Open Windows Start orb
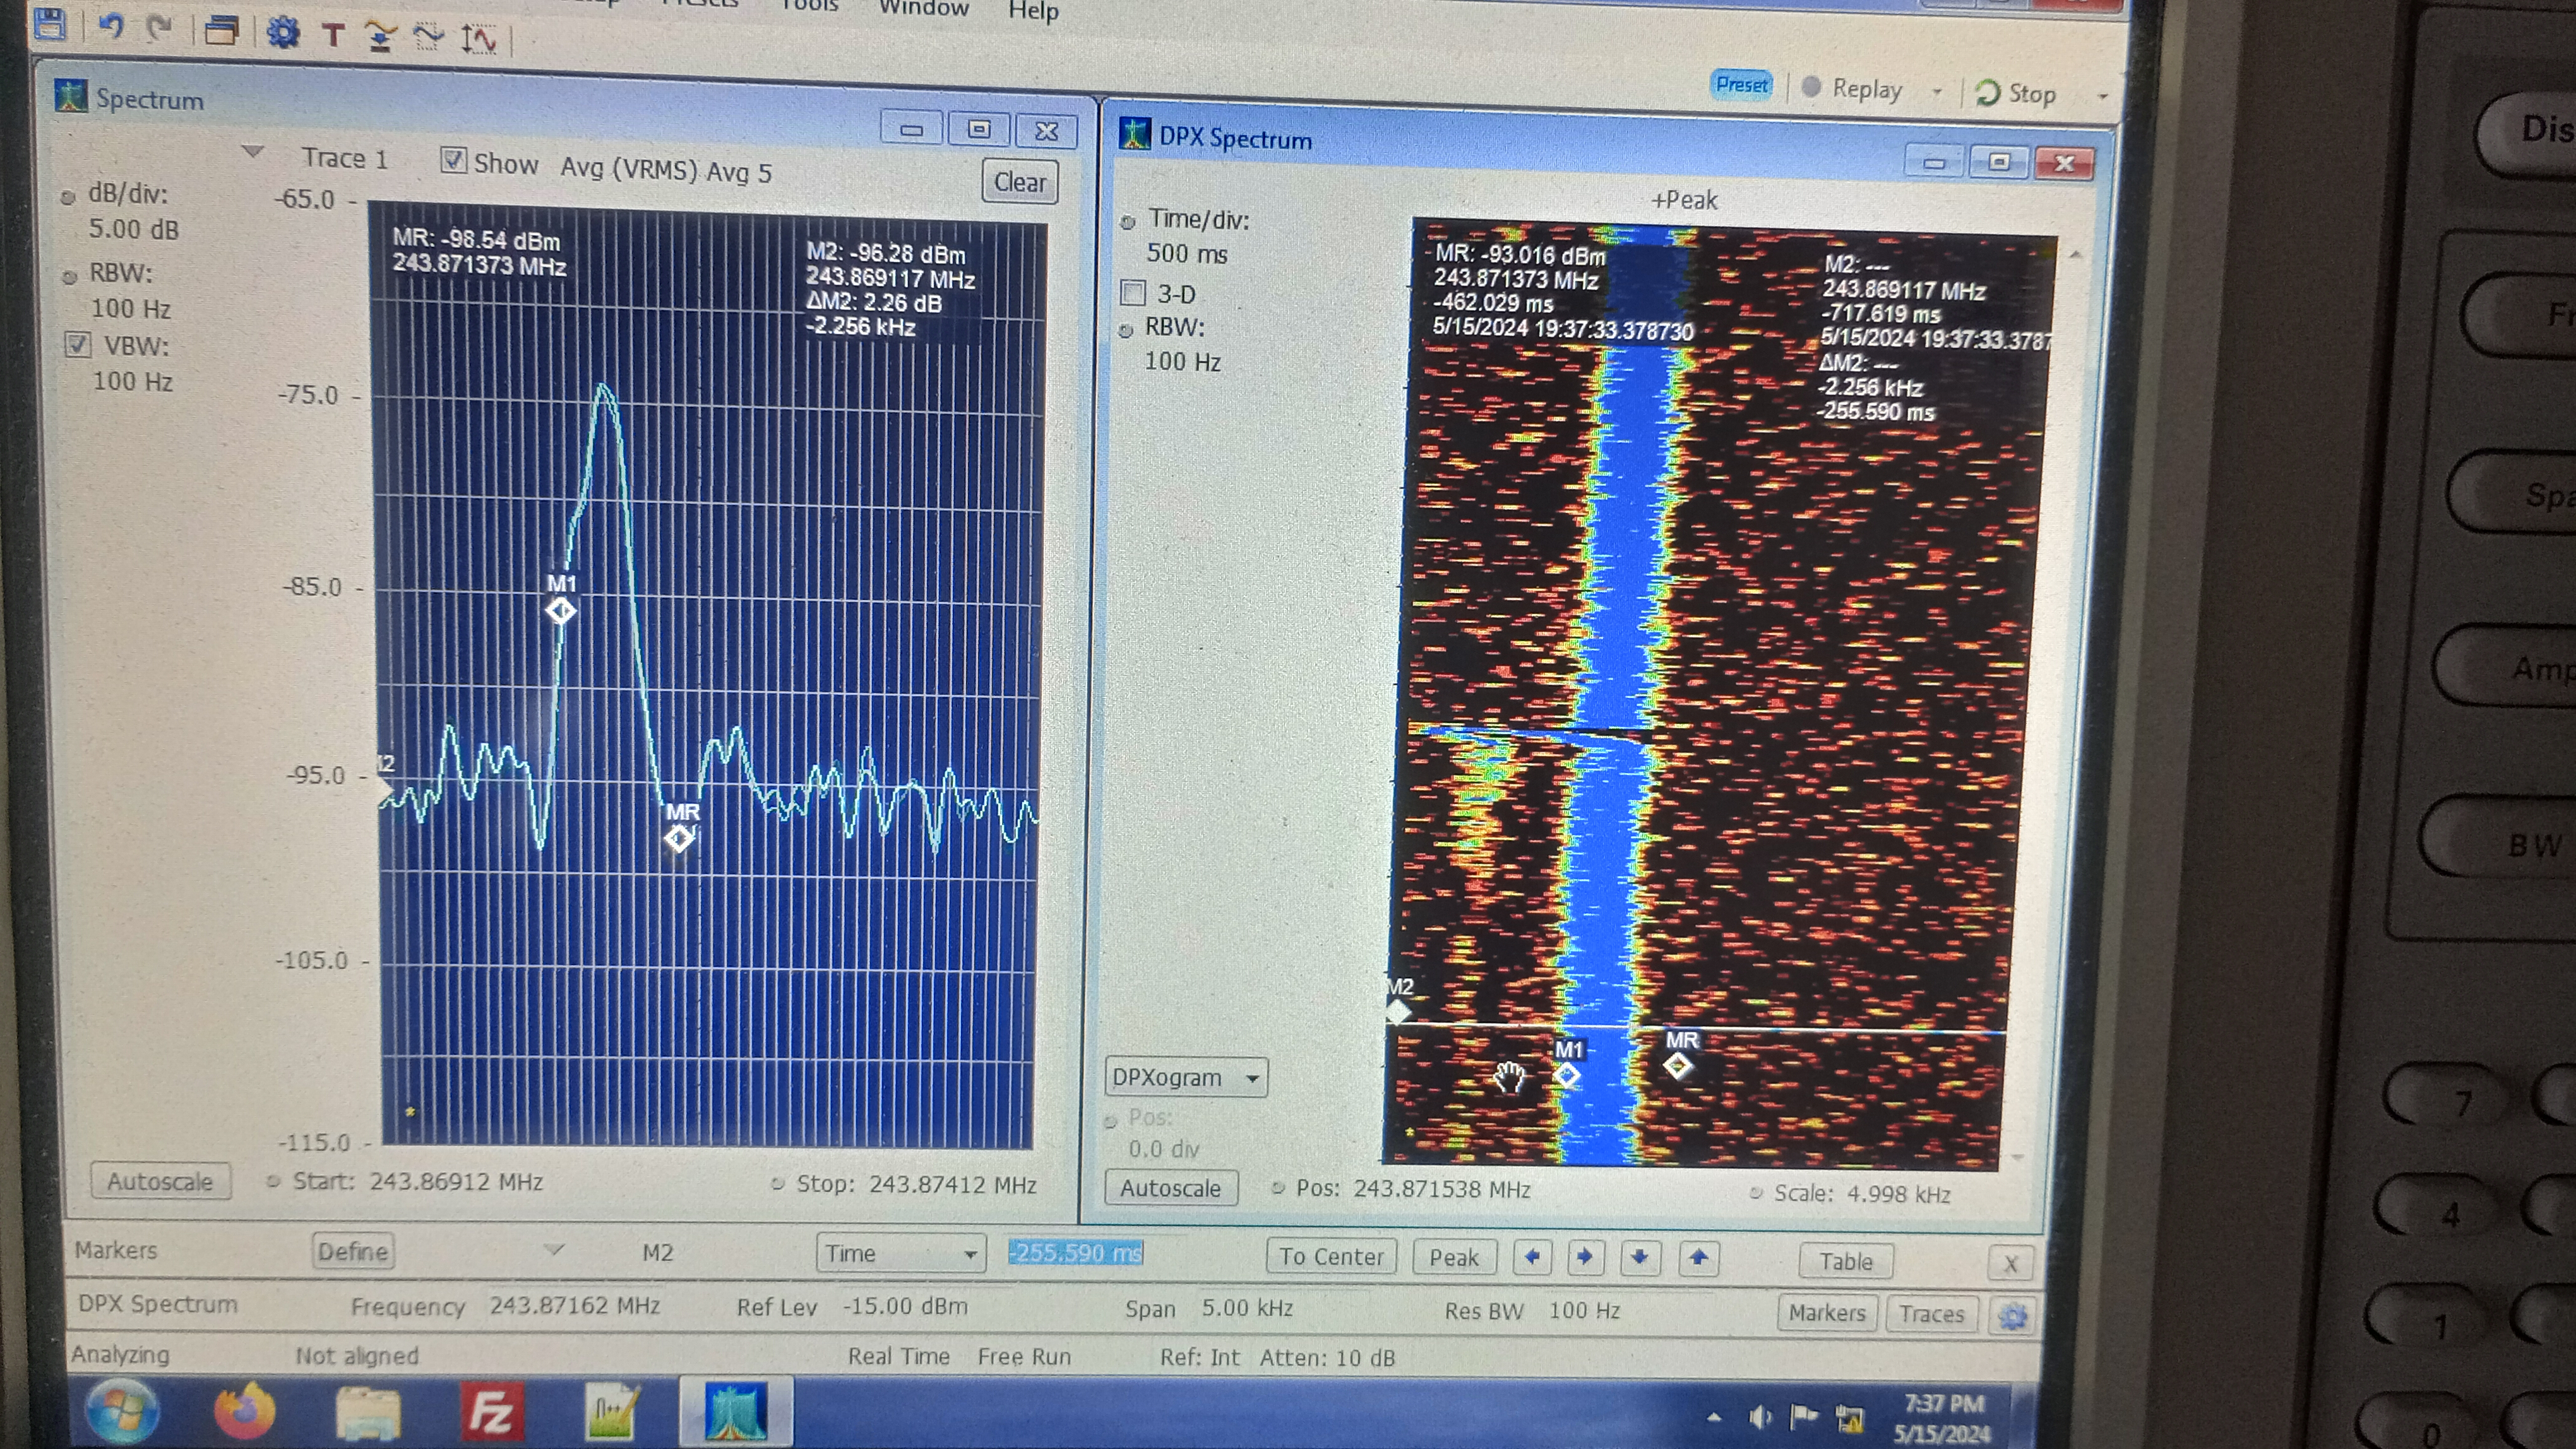Screen dimensions: 2576x1449 point(122,1411)
